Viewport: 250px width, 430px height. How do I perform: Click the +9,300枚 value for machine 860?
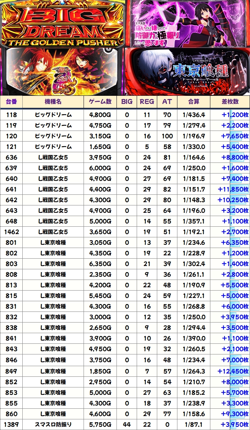(230, 414)
